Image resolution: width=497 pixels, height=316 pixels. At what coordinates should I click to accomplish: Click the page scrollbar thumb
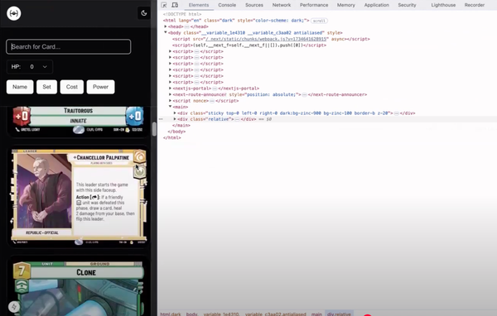154,129
